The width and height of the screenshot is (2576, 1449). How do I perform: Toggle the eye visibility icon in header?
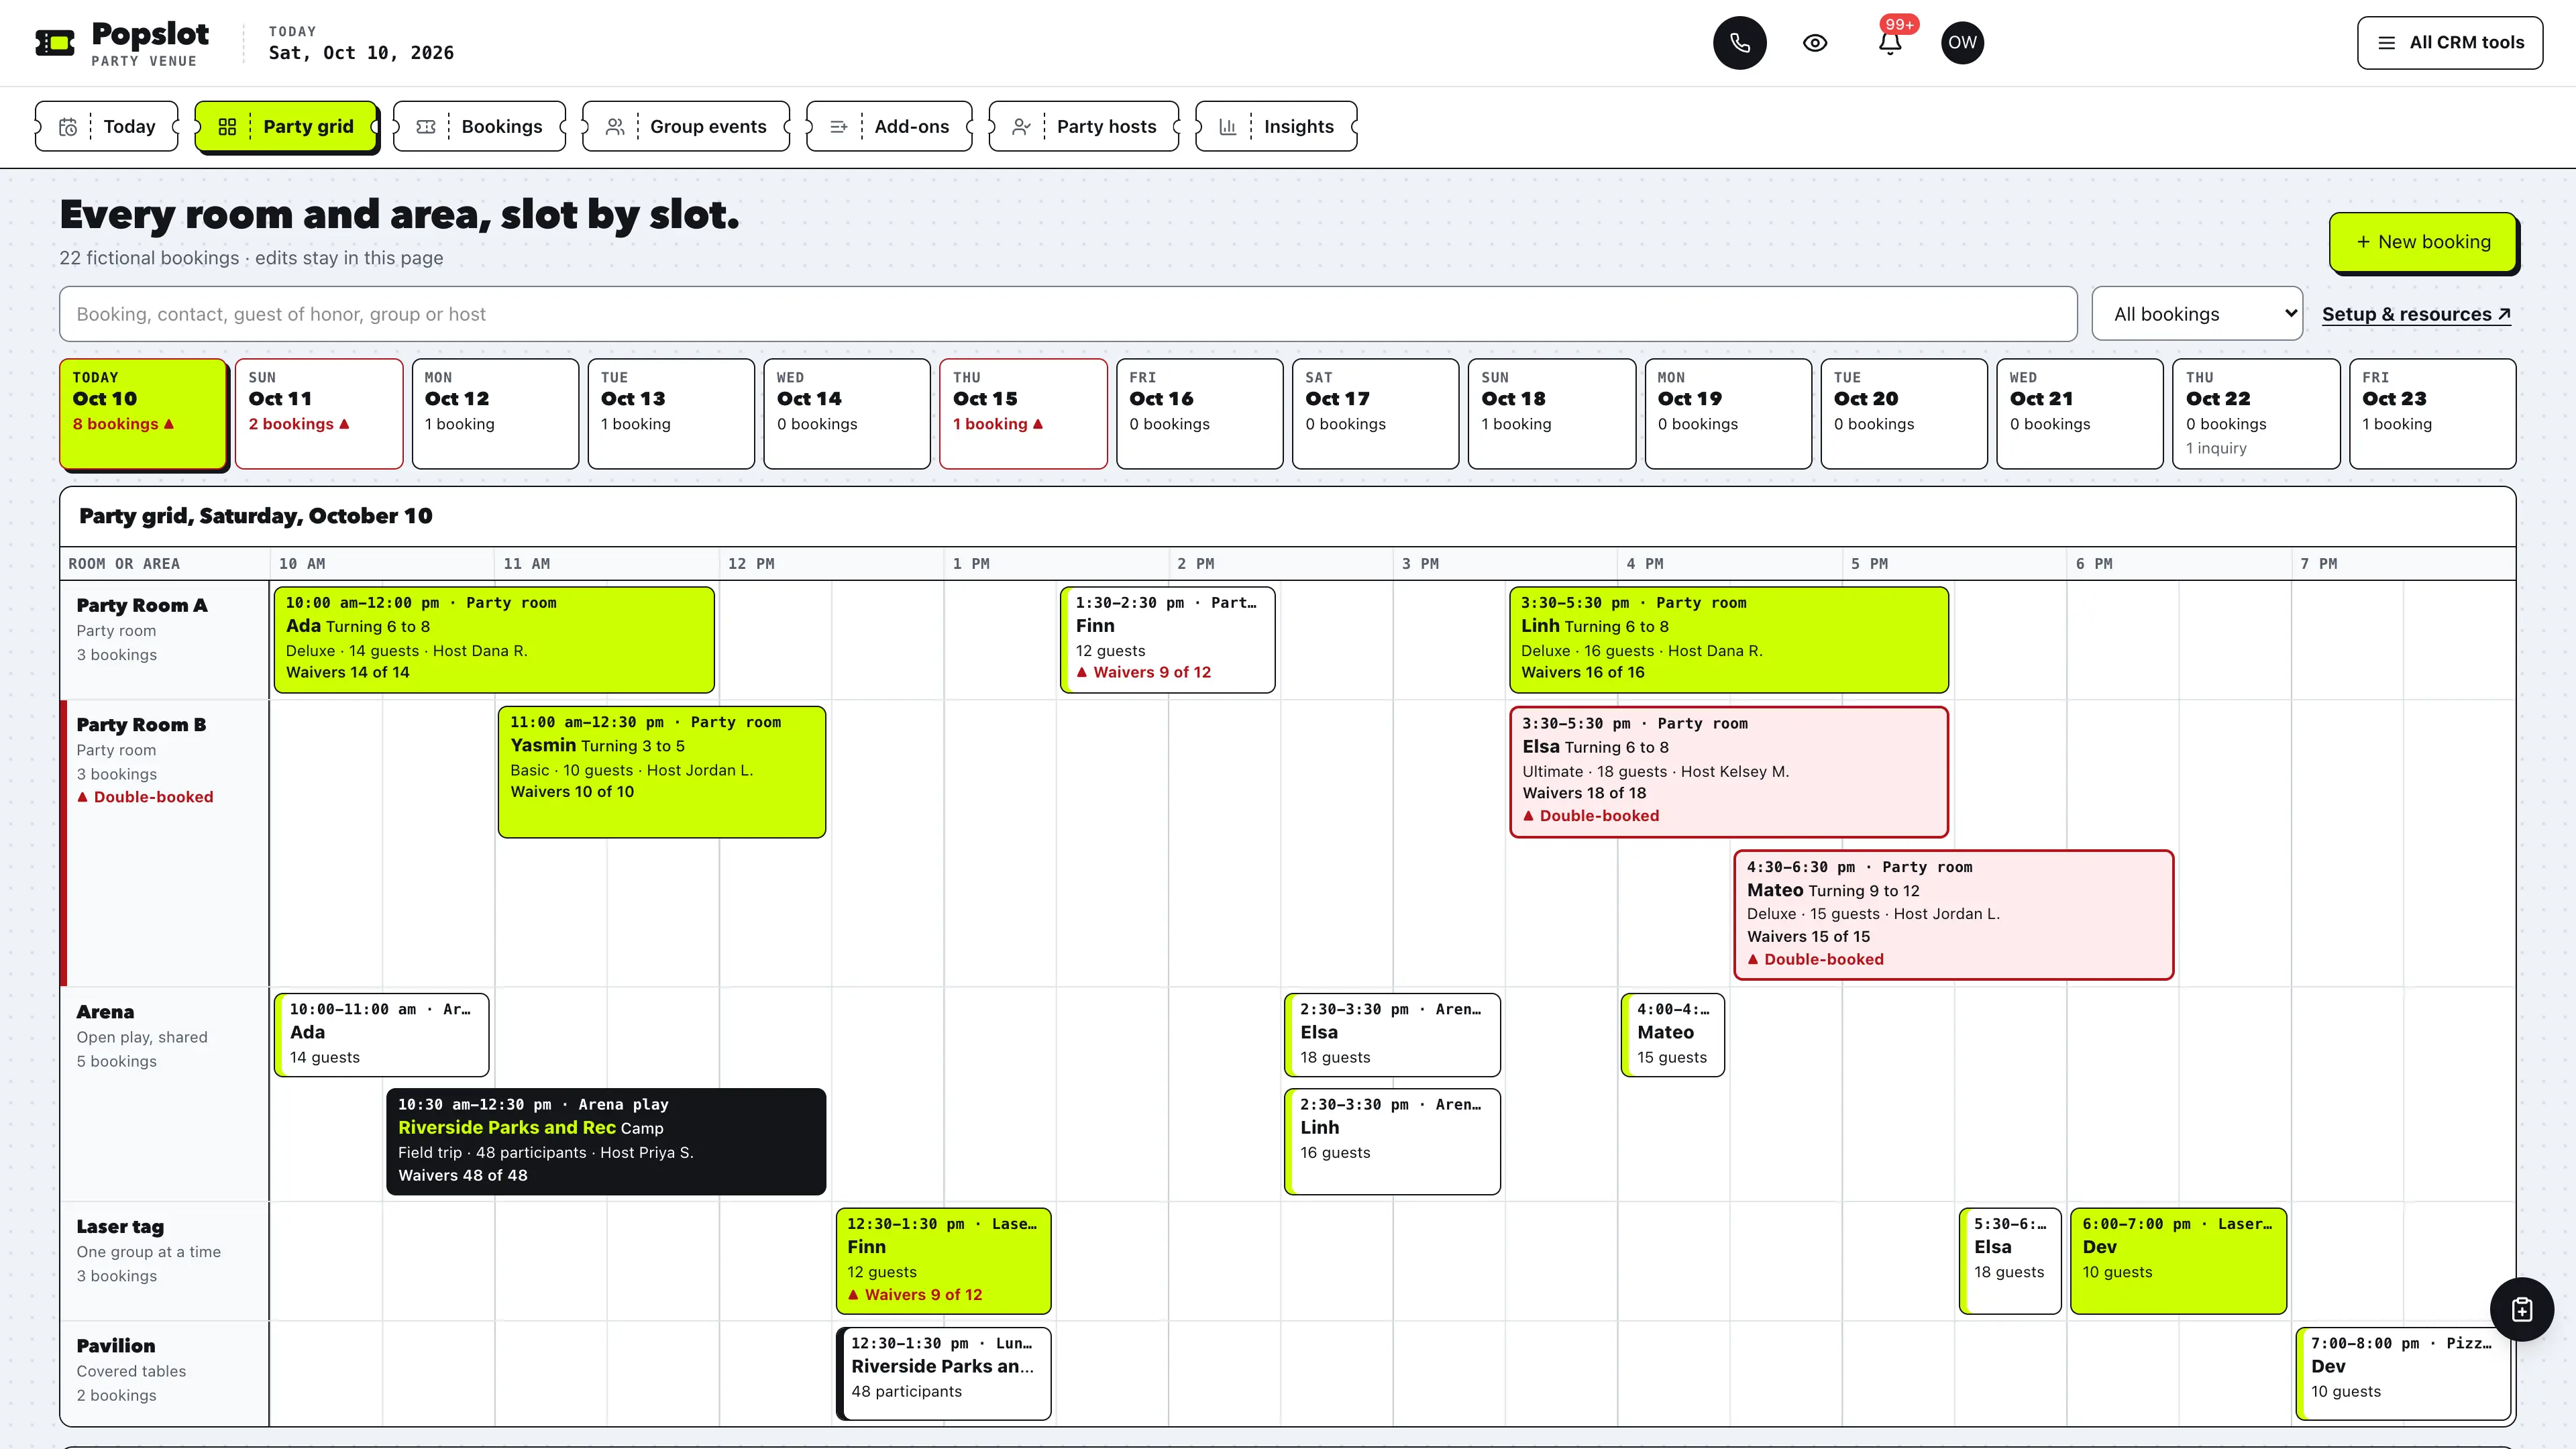click(1815, 43)
